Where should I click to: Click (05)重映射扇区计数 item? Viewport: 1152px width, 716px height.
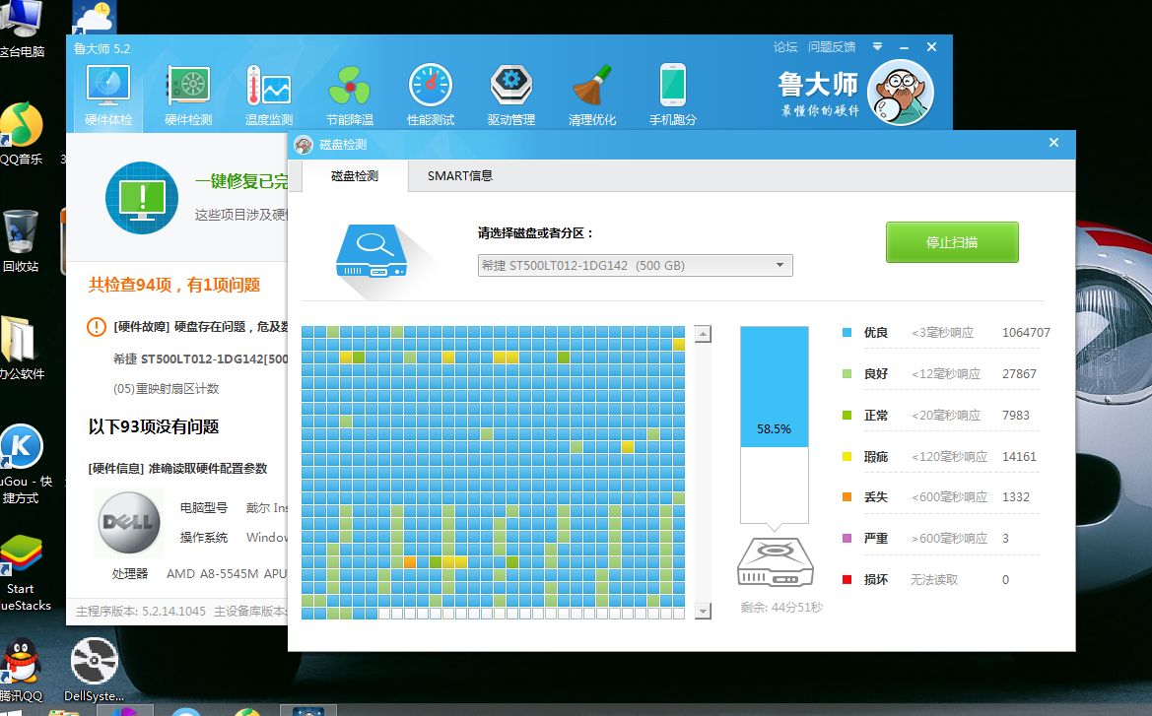coord(166,388)
